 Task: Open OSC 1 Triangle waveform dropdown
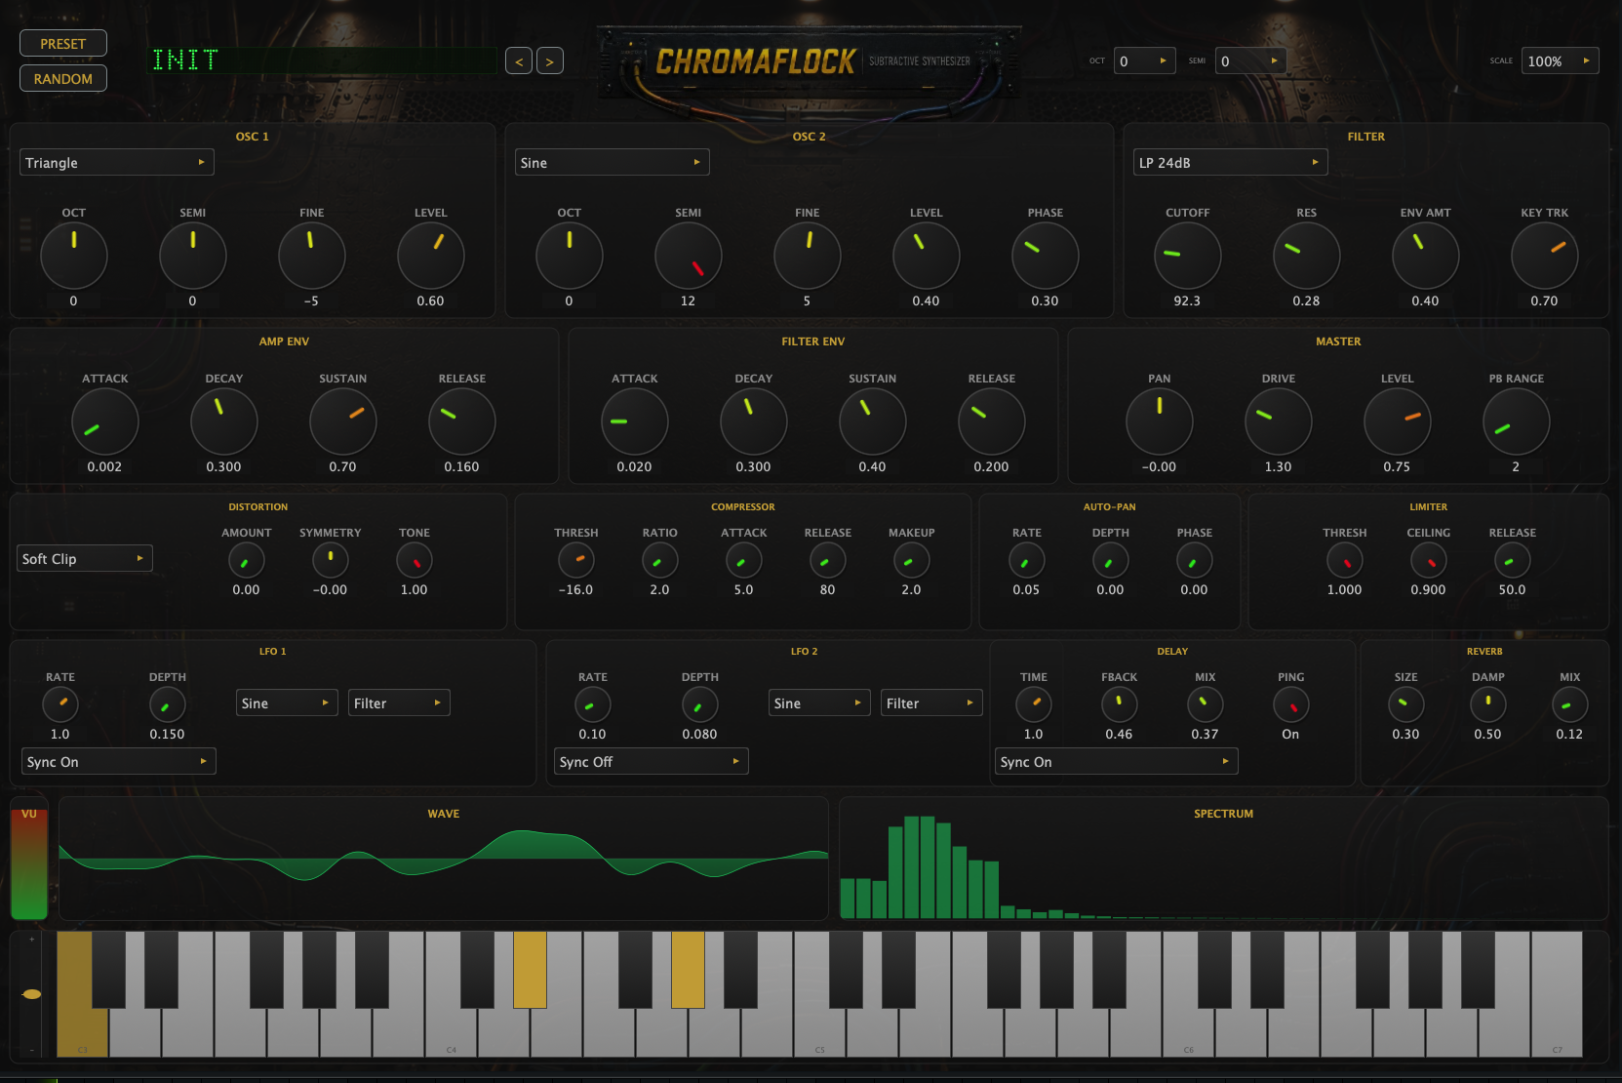tap(116, 163)
